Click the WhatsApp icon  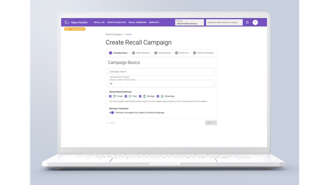coord(162,96)
